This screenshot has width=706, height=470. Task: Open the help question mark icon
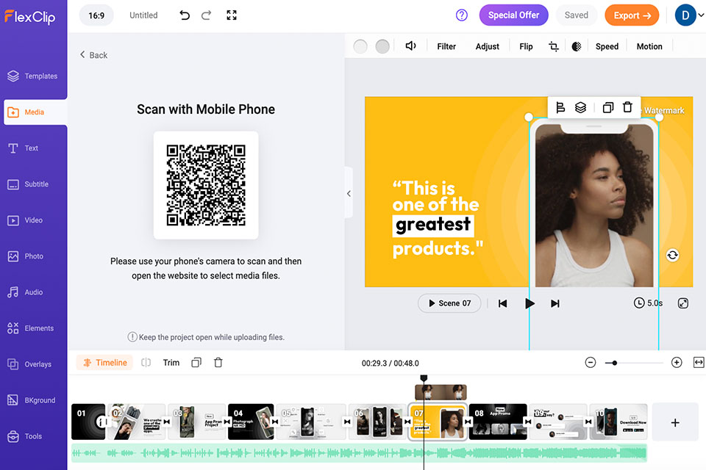(462, 15)
